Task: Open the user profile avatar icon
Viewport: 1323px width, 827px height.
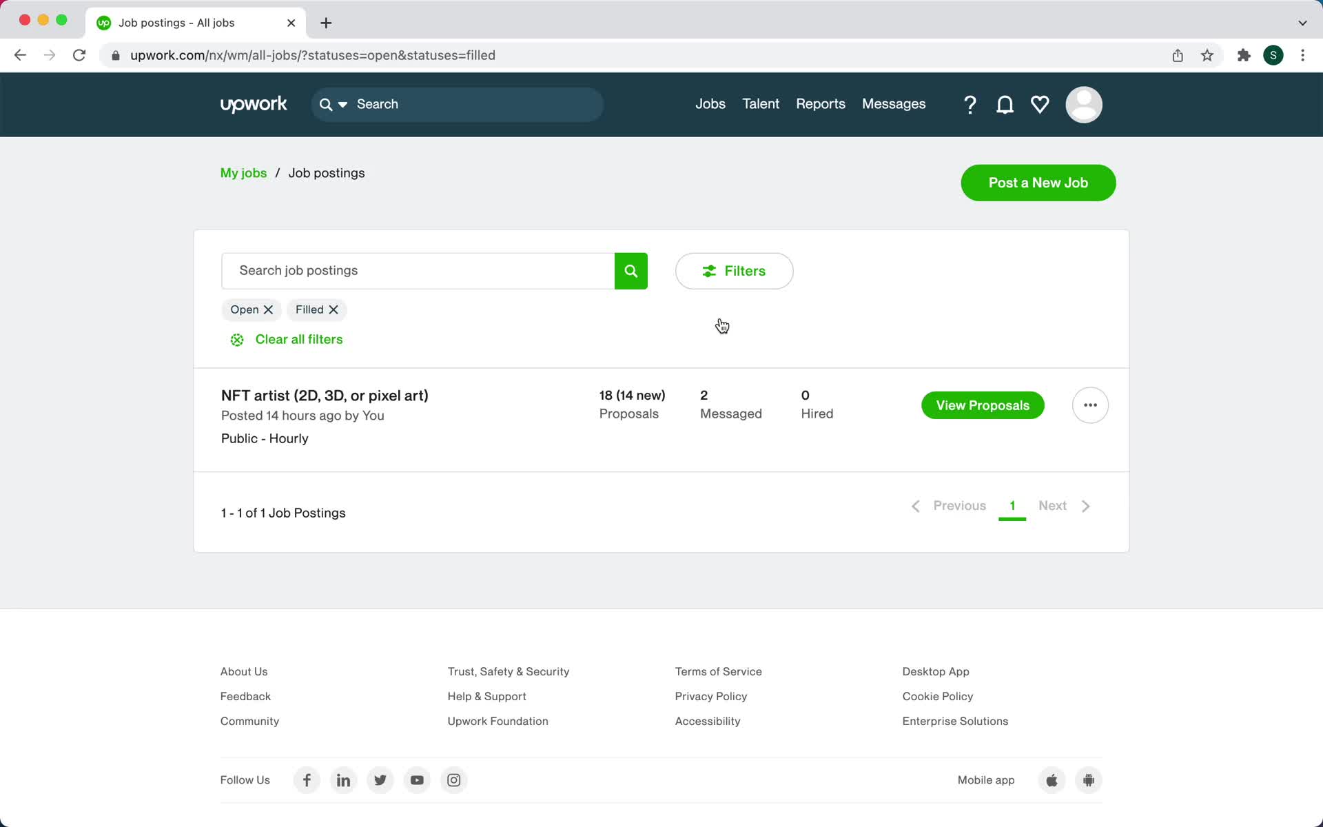Action: pos(1083,104)
